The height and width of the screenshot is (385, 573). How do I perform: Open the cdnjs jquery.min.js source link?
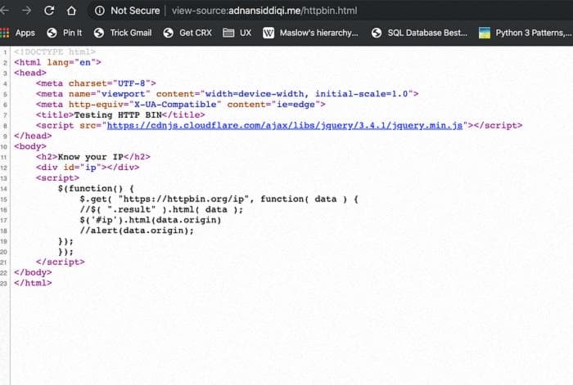point(285,126)
